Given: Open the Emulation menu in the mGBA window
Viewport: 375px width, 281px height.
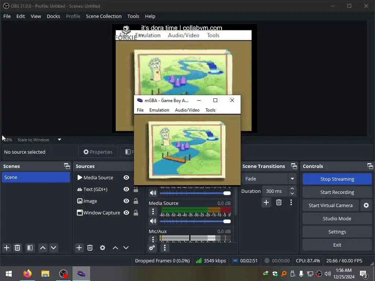Looking at the screenshot, I should [x=159, y=110].
